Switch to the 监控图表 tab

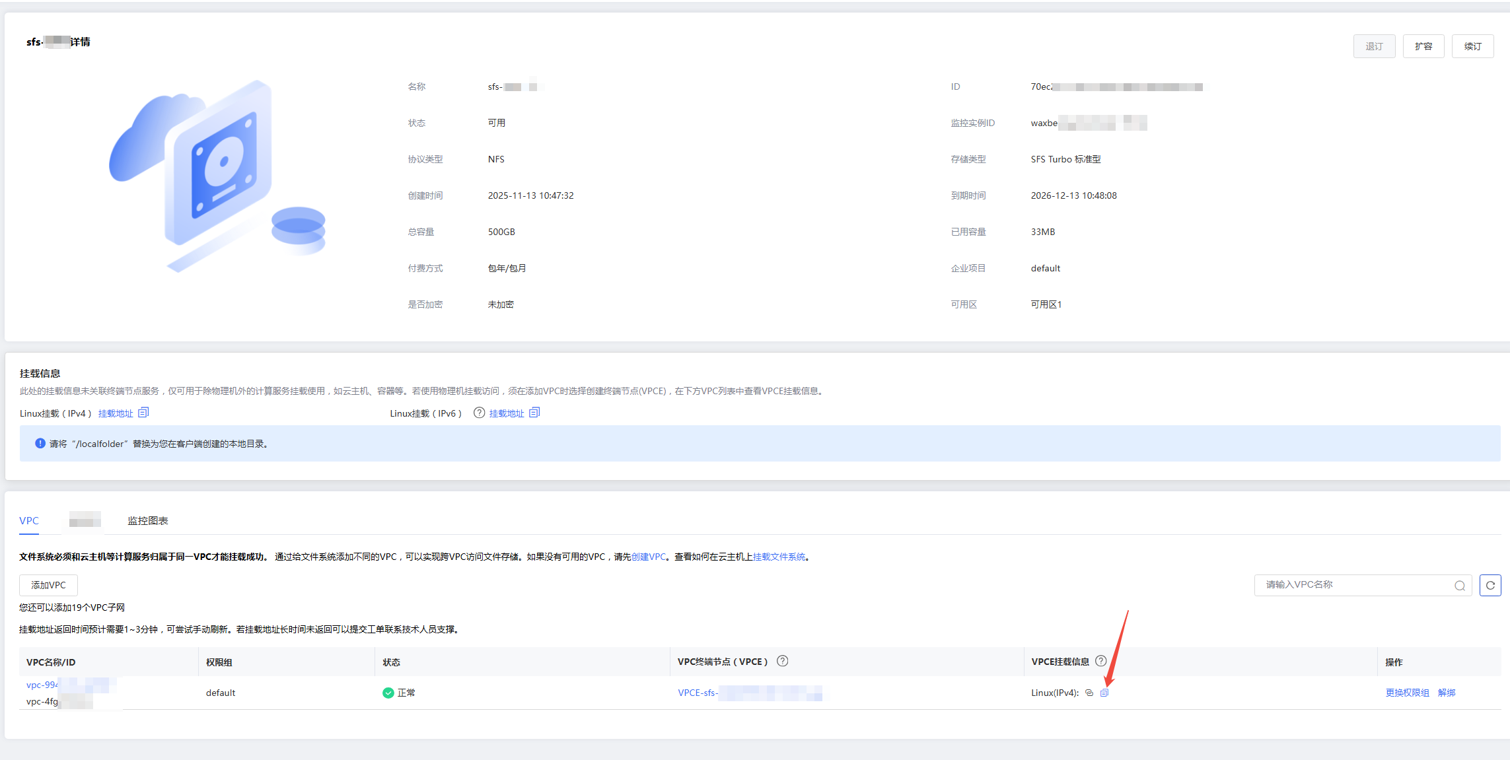[148, 521]
